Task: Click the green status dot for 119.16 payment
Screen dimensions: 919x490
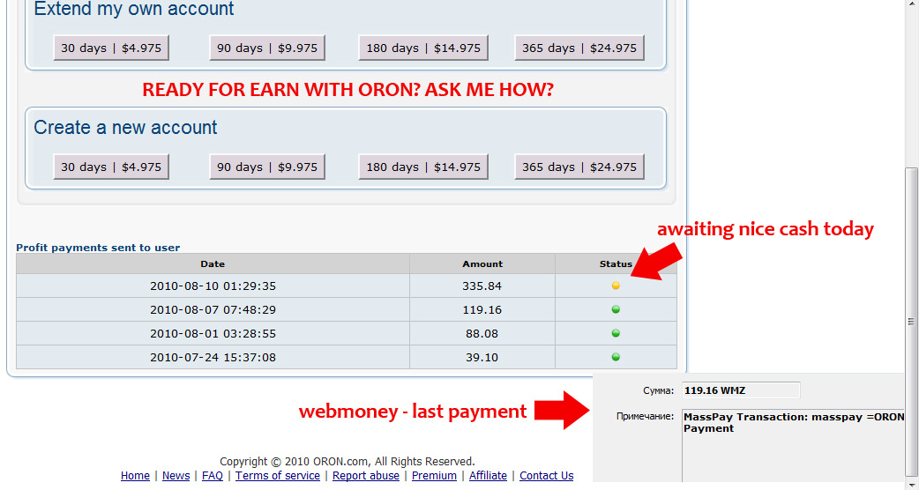Action: pos(616,309)
